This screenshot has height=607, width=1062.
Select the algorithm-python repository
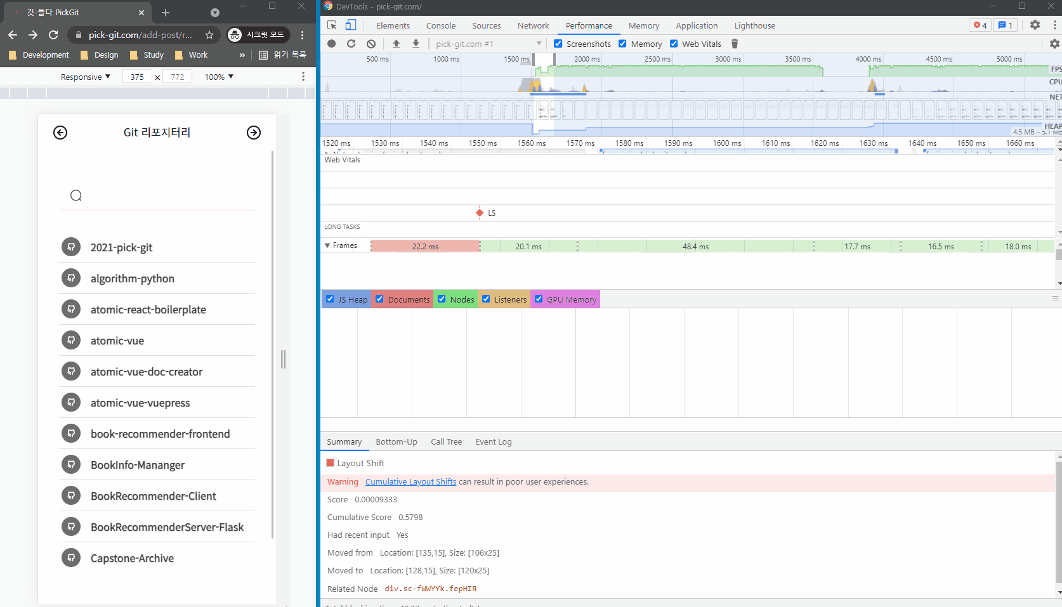pos(157,278)
